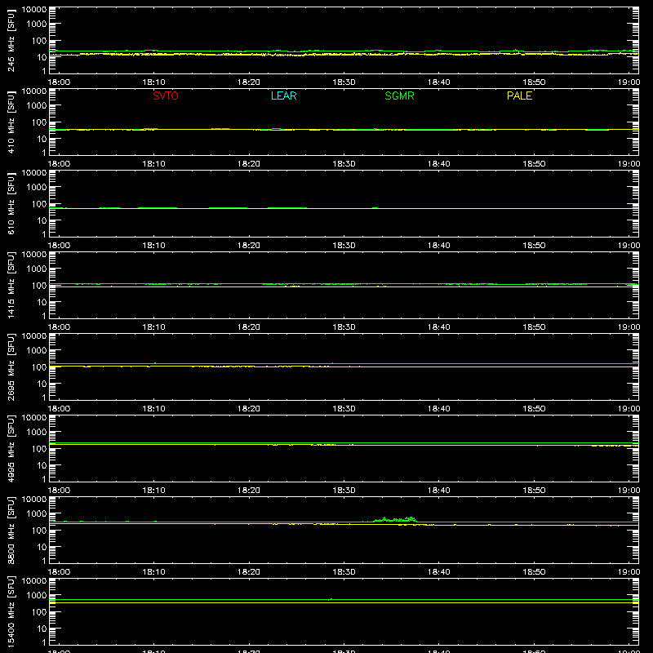The height and width of the screenshot is (653, 653).
Task: Select the 410 MHz [SFU] axis title
Action: (x=11, y=122)
